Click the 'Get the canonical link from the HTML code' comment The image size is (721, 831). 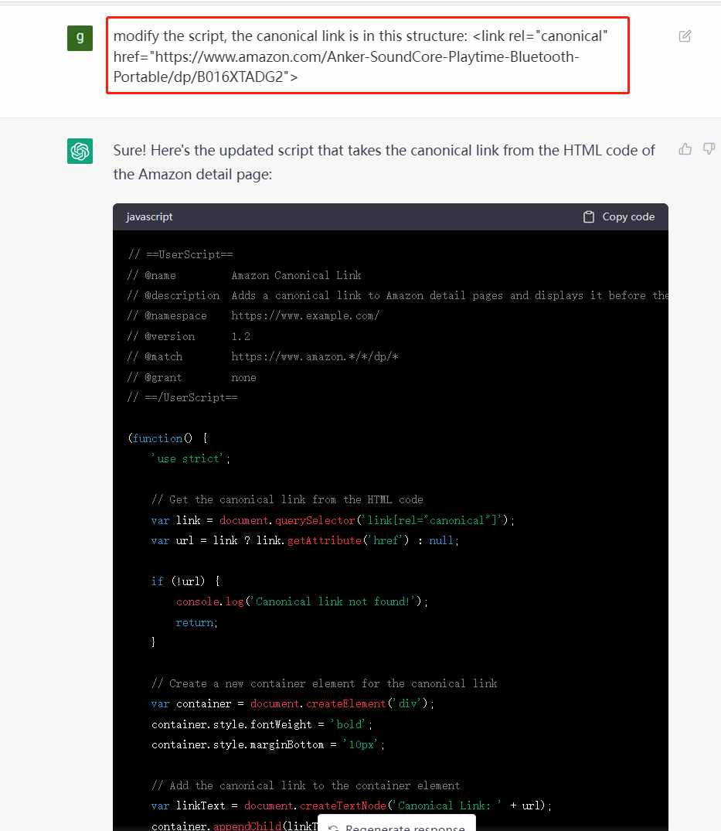[287, 499]
